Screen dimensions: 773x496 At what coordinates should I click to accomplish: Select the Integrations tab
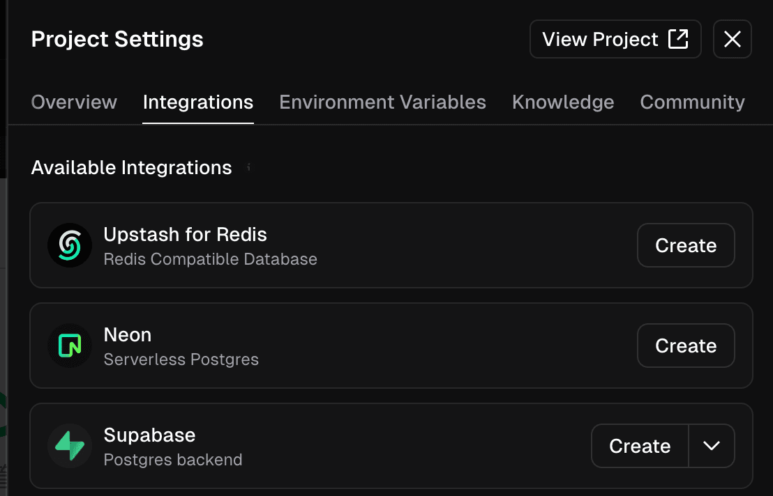(x=198, y=102)
